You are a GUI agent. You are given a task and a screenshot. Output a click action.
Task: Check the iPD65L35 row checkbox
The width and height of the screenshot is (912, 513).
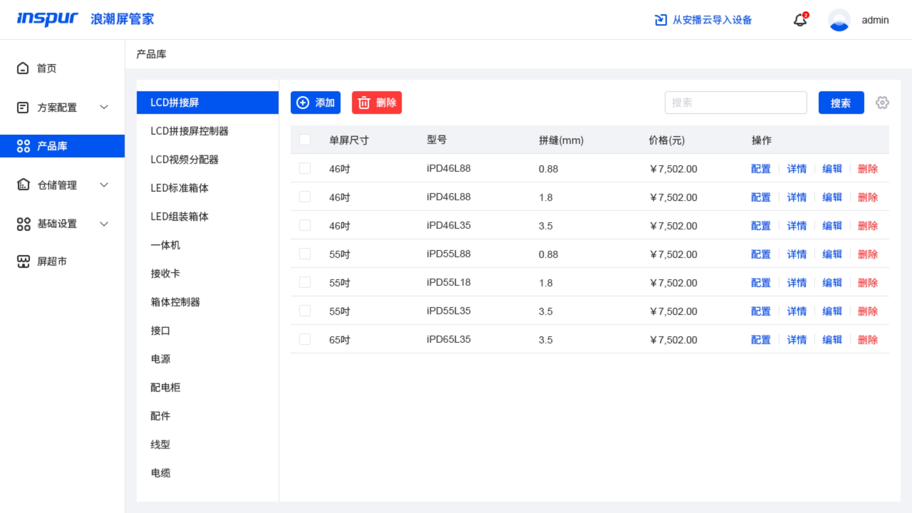[x=305, y=339]
